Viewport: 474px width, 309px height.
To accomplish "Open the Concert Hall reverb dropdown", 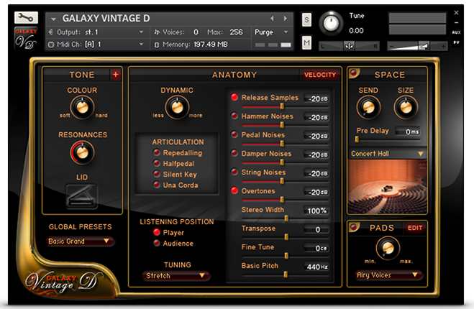I will pyautogui.click(x=387, y=154).
